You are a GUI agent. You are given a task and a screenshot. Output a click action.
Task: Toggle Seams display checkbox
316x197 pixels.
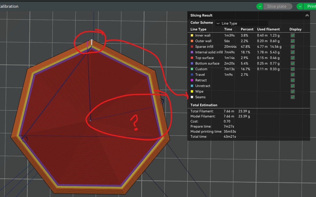[x=293, y=97]
